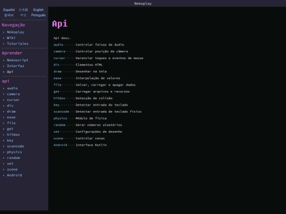Click 'Carregar arquivos e recursos' text
This screenshot has width=286, height=214.
(x=103, y=91)
